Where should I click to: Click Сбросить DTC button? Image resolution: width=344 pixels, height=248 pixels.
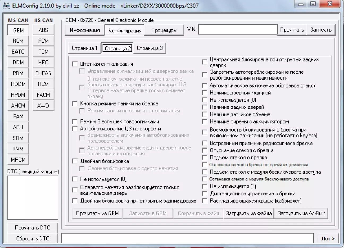click(x=33, y=238)
